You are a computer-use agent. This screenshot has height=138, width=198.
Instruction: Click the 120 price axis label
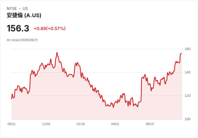188,96
